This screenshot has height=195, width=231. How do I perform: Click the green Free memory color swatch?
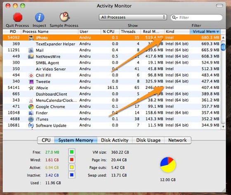[72, 152]
